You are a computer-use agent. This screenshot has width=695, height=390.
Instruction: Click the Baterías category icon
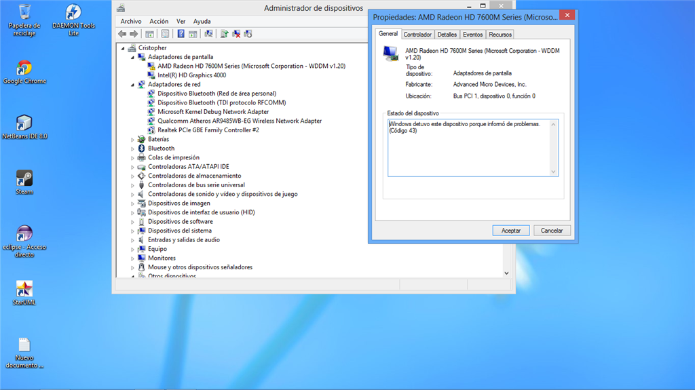click(x=141, y=139)
